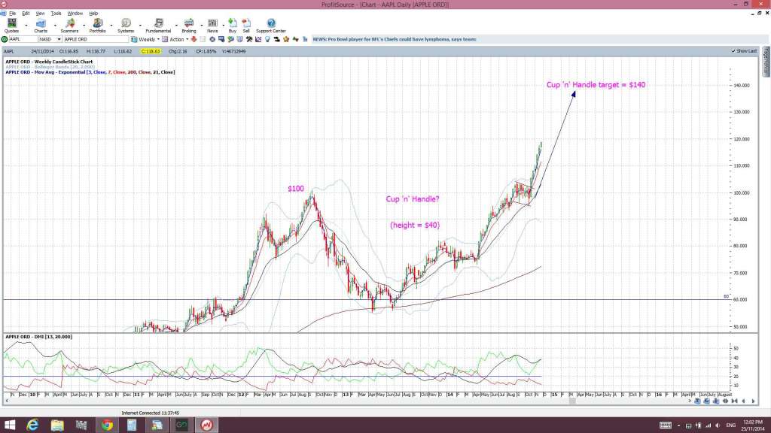771x433 pixels.
Task: Expand the Fundamental dropdown arrow
Action: coord(176,25)
